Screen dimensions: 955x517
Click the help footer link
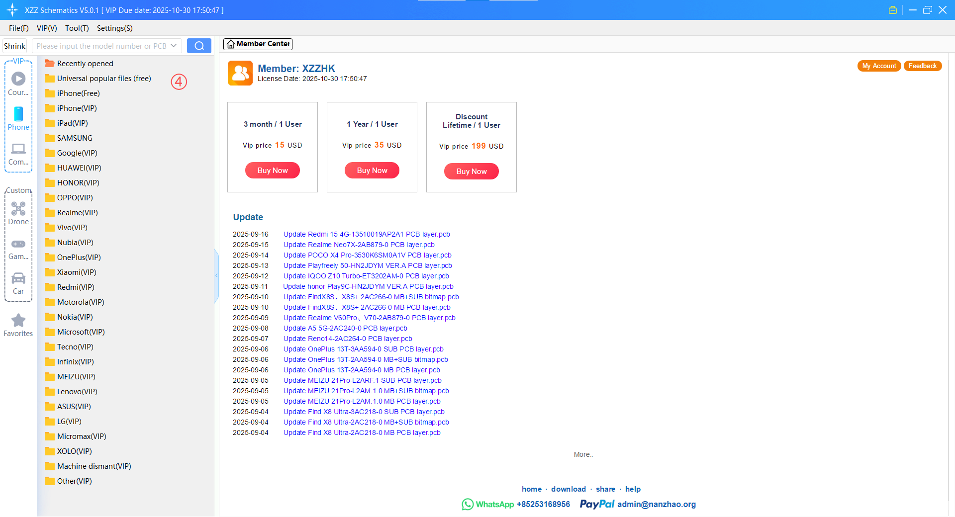pos(633,489)
